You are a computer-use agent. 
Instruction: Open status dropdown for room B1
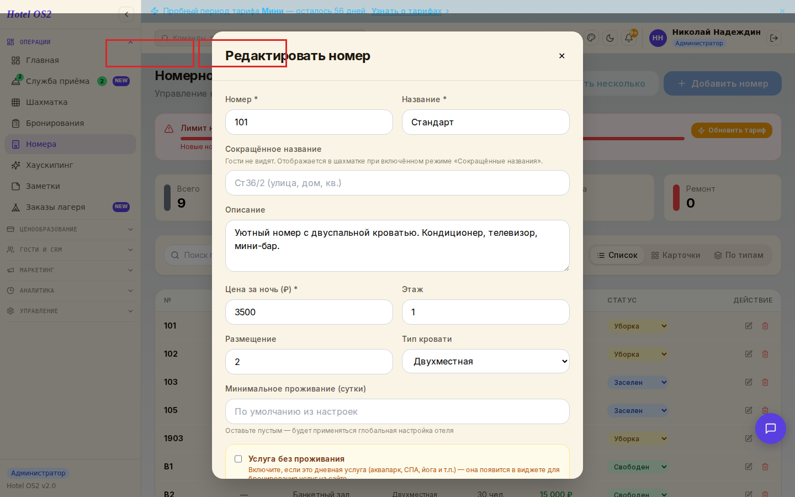click(638, 467)
